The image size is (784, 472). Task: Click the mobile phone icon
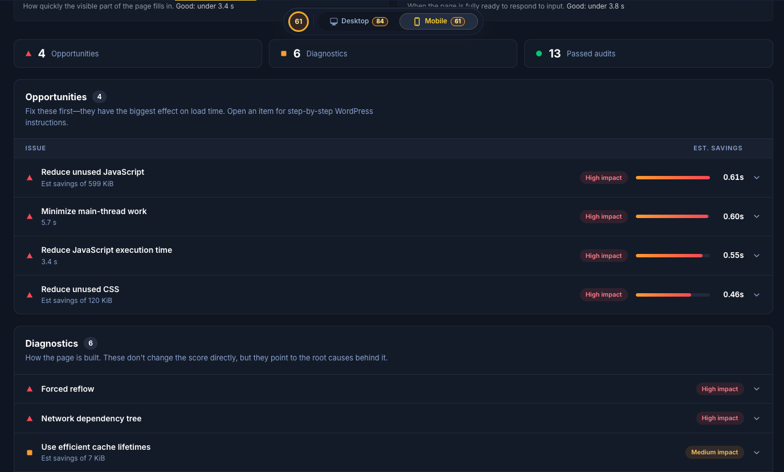click(417, 22)
